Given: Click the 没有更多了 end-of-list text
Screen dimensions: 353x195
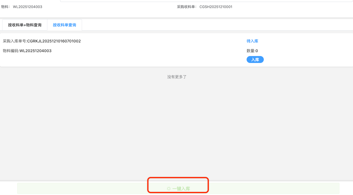Looking at the screenshot, I should coord(177,77).
